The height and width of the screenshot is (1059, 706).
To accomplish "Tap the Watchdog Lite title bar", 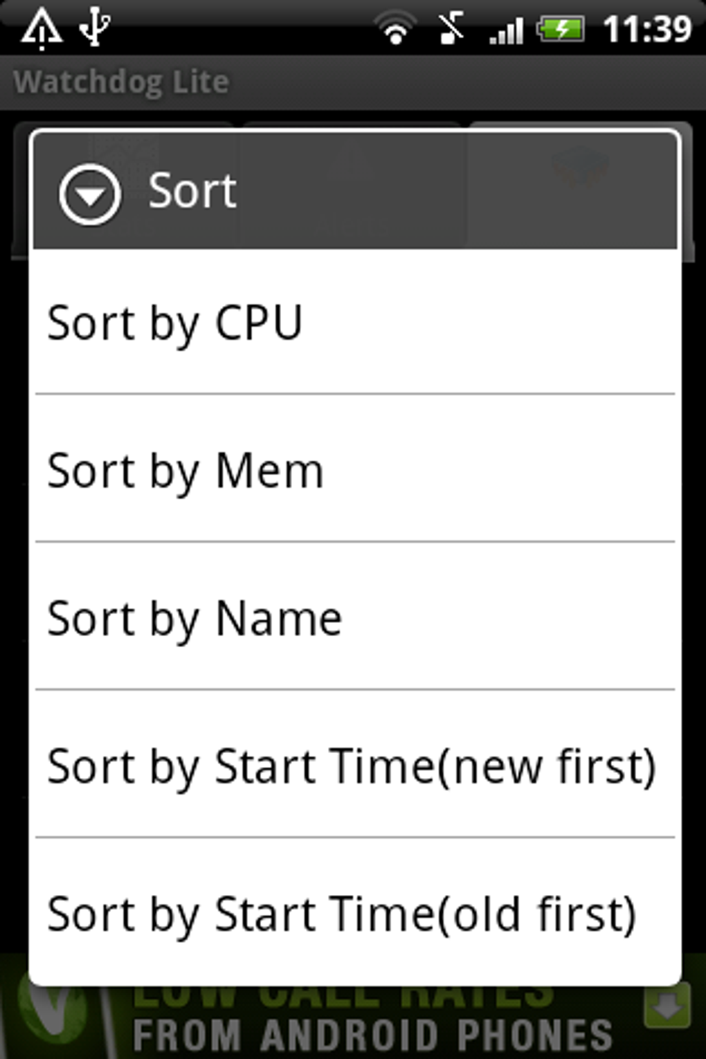I will 122,82.
